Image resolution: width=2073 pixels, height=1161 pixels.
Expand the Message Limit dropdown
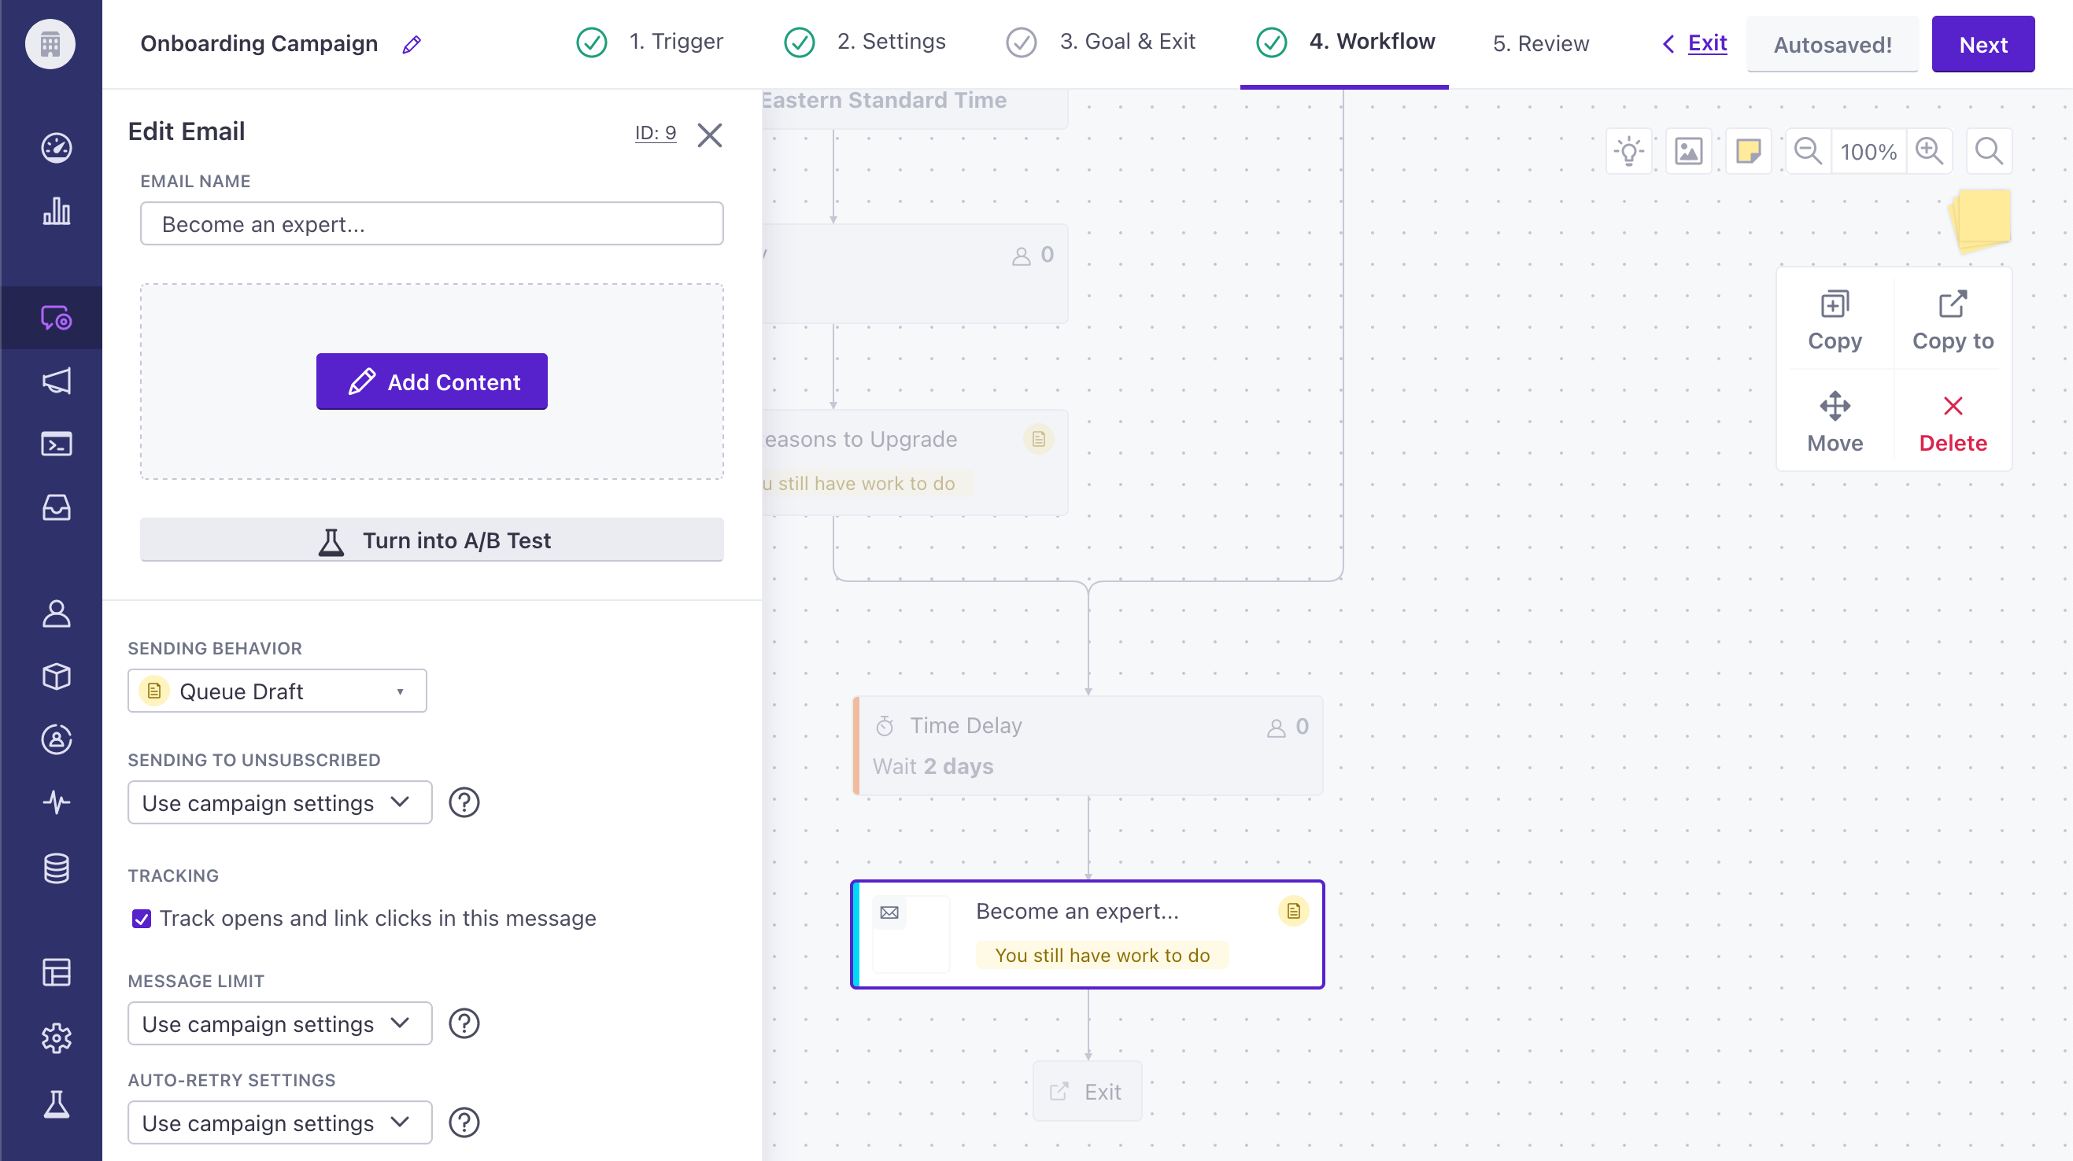pyautogui.click(x=279, y=1023)
